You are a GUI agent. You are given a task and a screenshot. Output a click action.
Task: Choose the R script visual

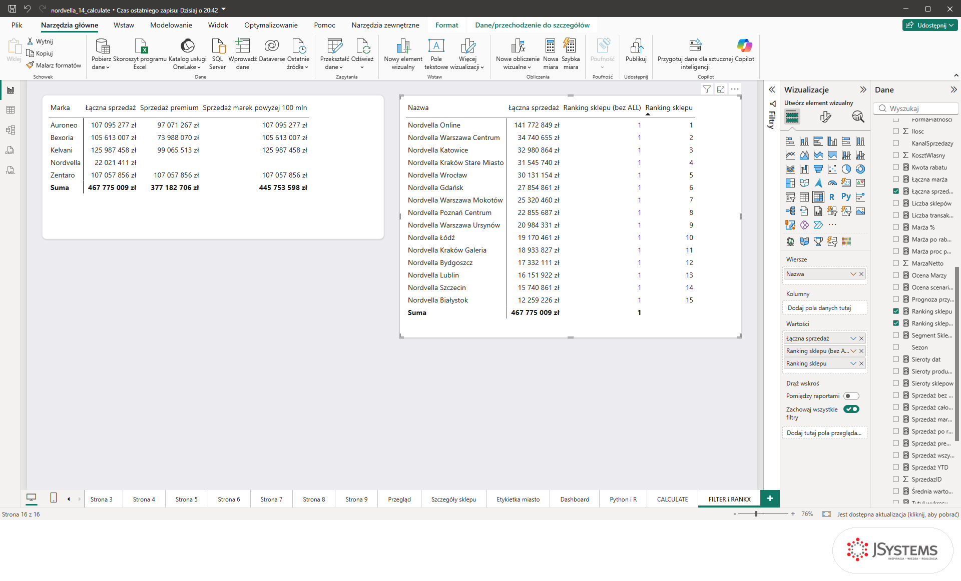[x=832, y=197]
